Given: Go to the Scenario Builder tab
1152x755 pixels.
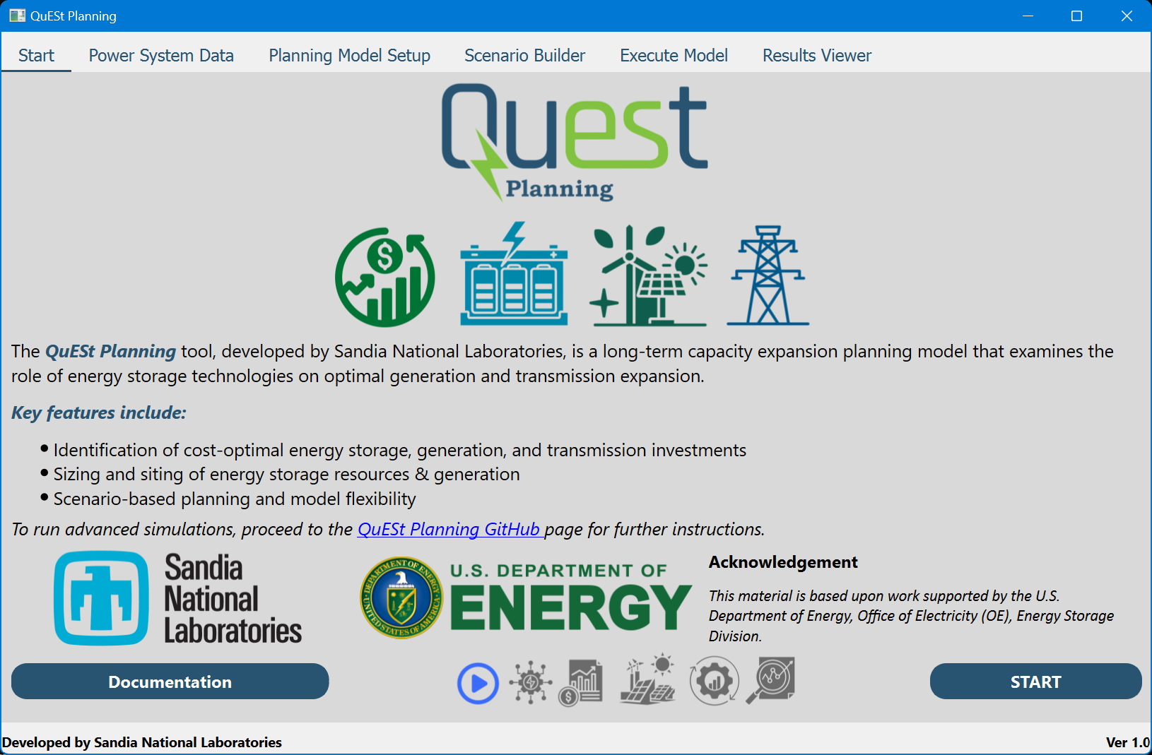Looking at the screenshot, I should pyautogui.click(x=524, y=55).
